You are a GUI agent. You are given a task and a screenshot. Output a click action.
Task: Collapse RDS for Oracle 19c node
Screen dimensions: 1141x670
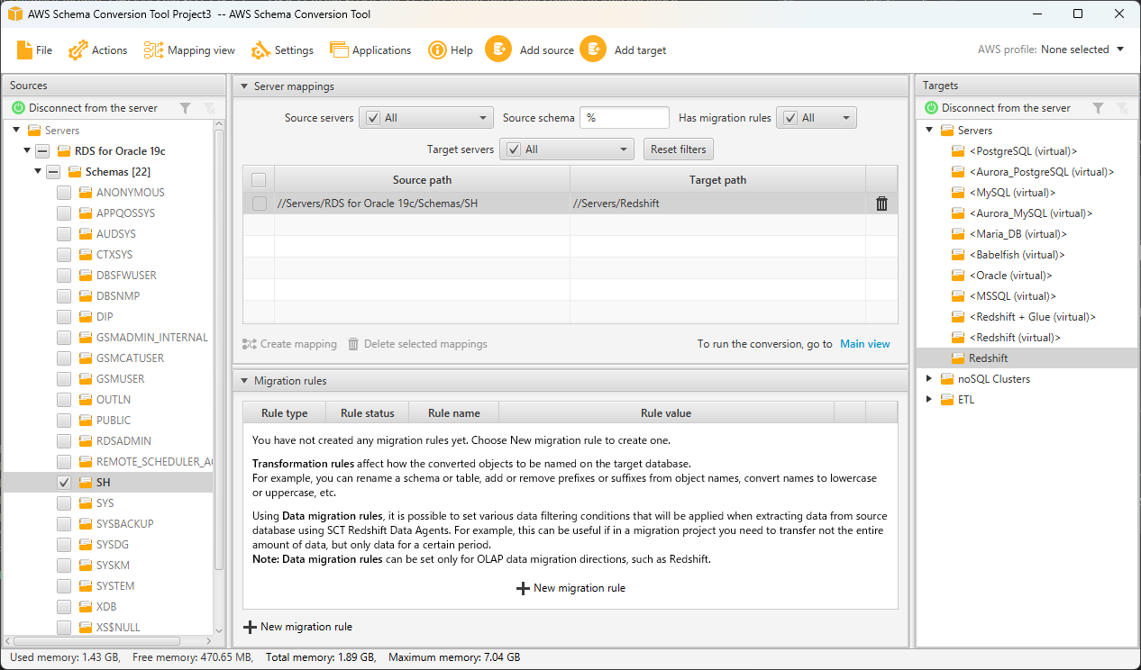pos(28,151)
